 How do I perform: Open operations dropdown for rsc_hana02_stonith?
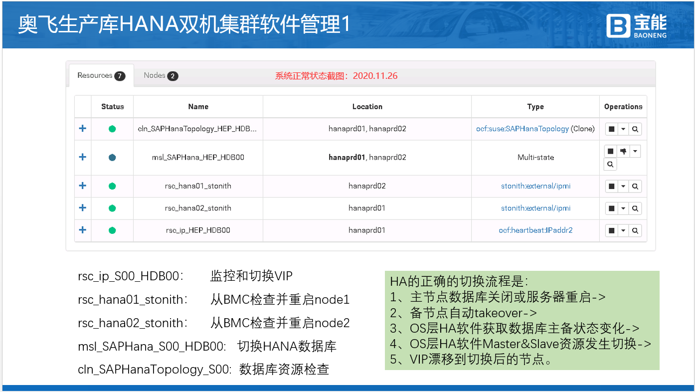tap(623, 208)
